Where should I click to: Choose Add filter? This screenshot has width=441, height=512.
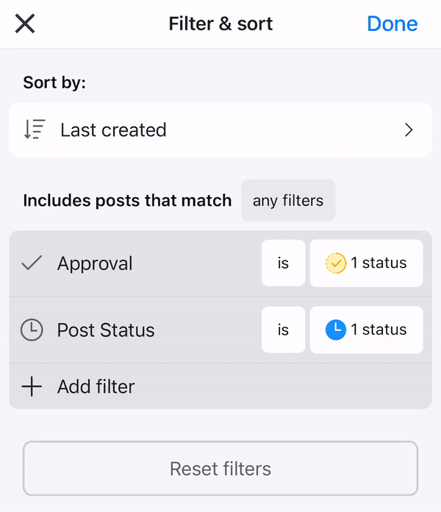click(96, 386)
